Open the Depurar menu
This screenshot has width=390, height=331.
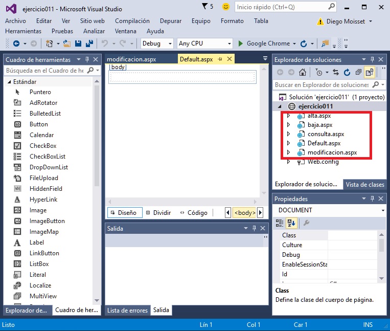tap(171, 21)
